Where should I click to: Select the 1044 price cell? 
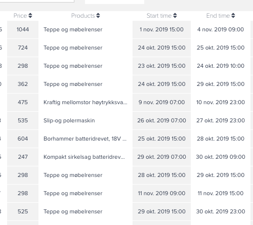23,29
